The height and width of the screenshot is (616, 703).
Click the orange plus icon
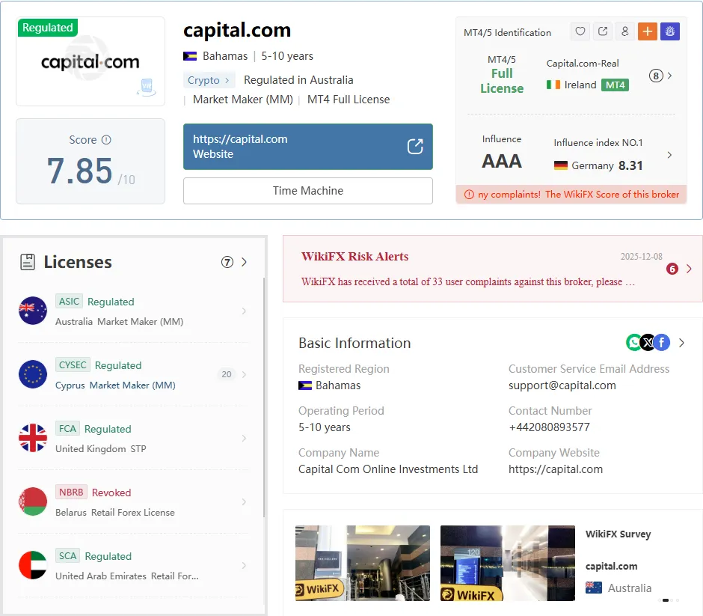coord(648,31)
